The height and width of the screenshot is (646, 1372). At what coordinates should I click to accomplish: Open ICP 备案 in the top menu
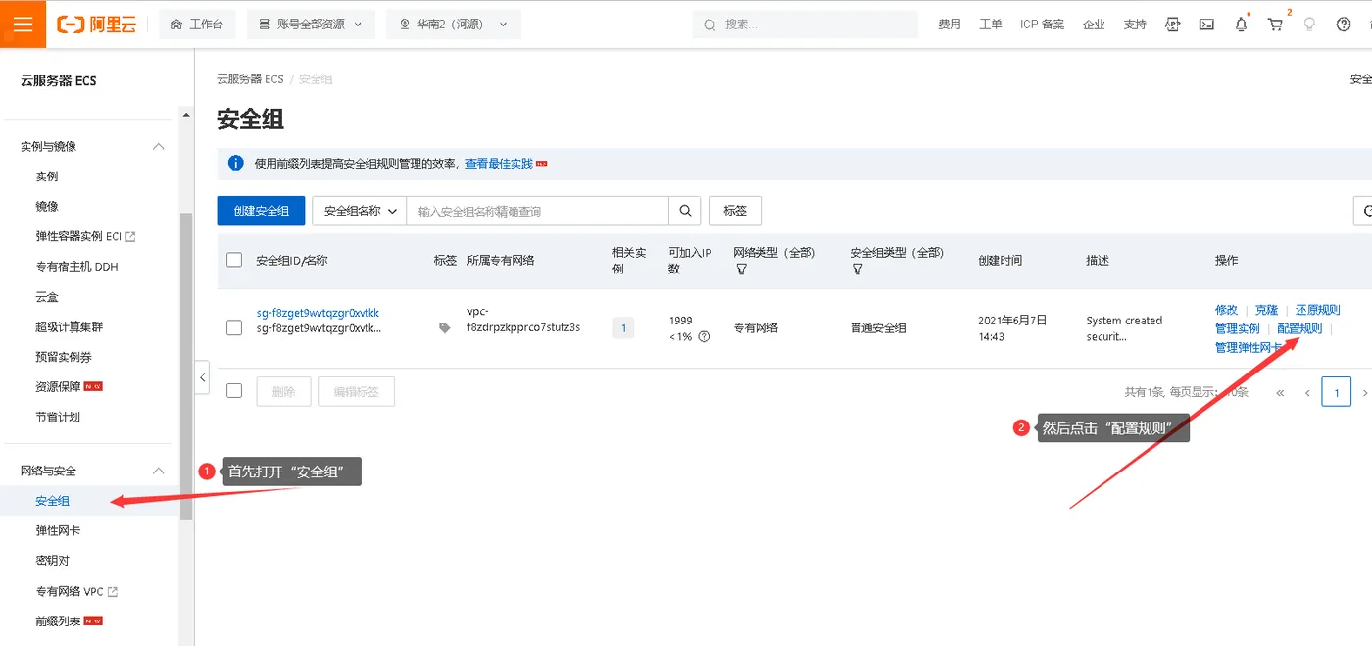pyautogui.click(x=1042, y=25)
